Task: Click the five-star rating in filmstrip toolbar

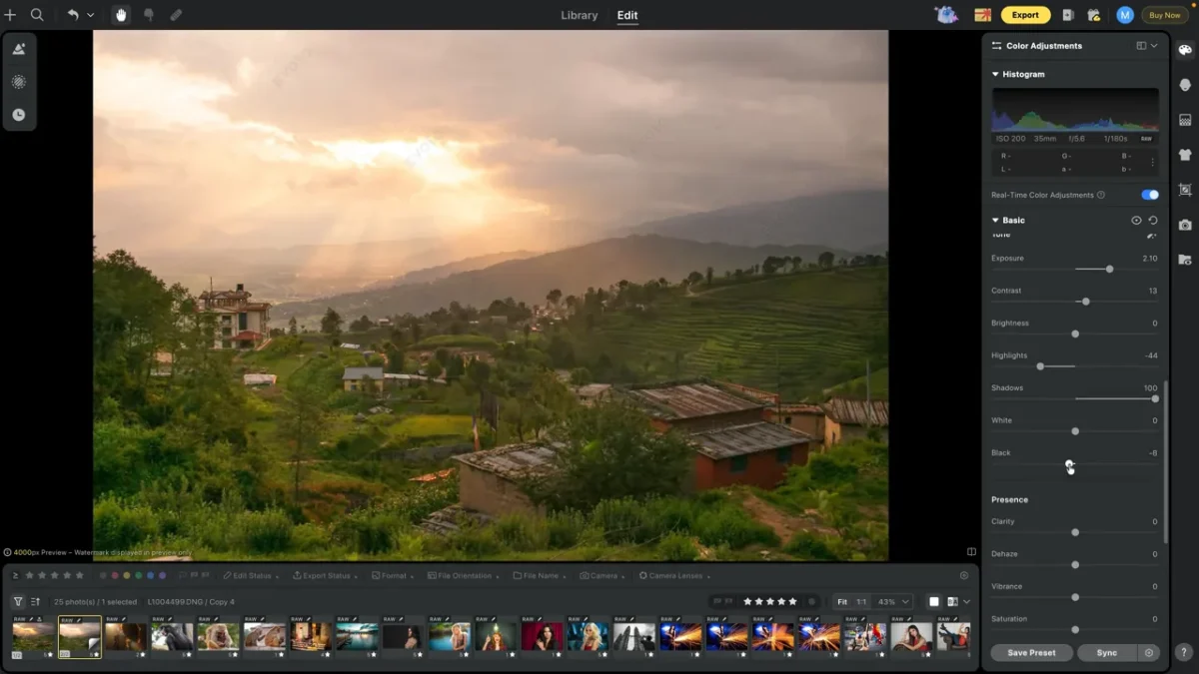Action: coord(770,602)
